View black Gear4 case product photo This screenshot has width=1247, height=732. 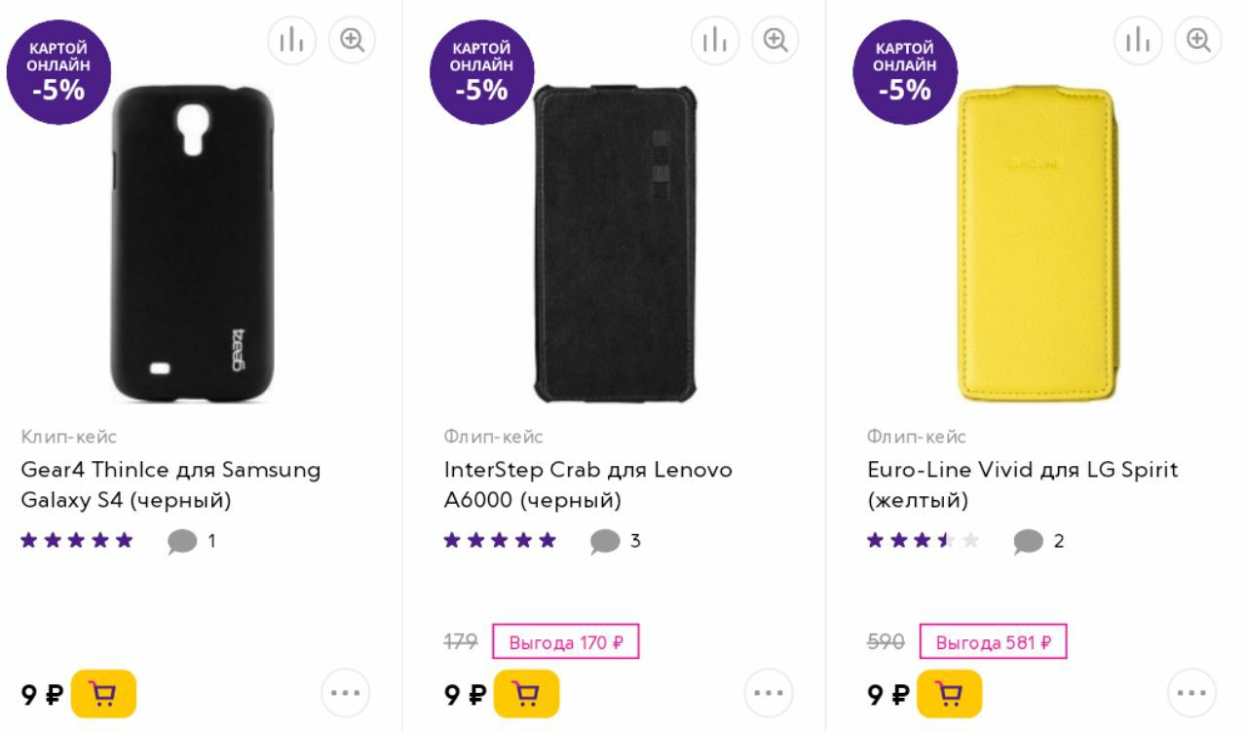193,244
